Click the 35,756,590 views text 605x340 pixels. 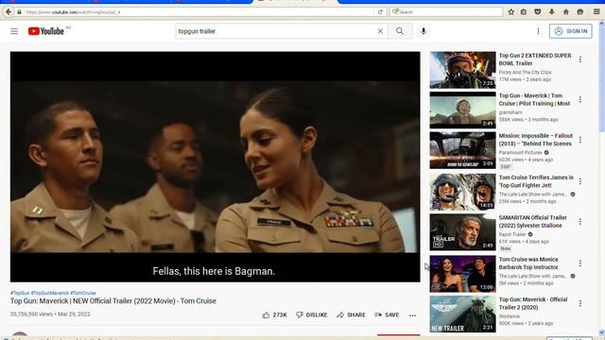31,314
